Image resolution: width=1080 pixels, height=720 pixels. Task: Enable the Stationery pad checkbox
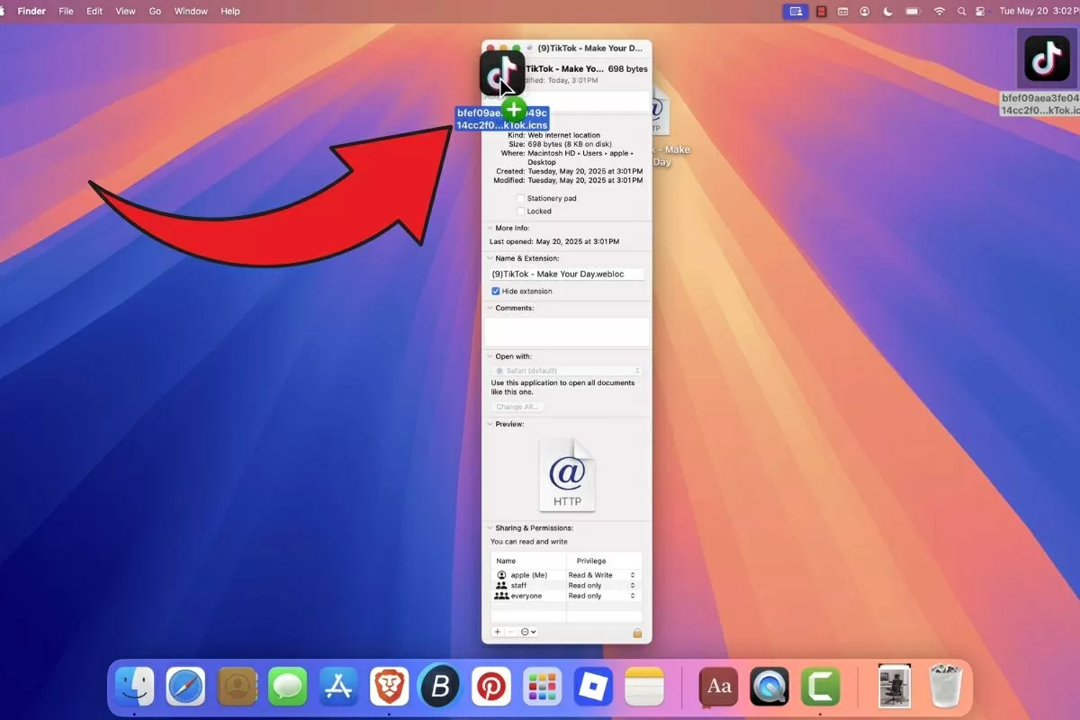point(520,198)
